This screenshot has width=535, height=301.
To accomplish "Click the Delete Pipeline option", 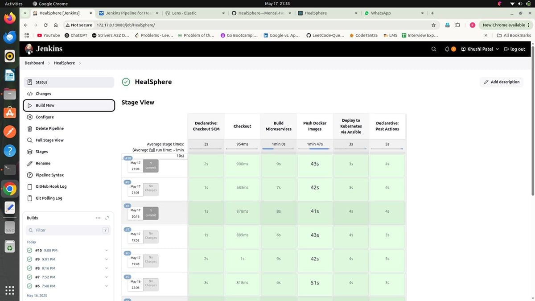I will pyautogui.click(x=50, y=128).
